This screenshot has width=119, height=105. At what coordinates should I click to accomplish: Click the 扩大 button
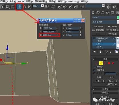tap(112, 77)
